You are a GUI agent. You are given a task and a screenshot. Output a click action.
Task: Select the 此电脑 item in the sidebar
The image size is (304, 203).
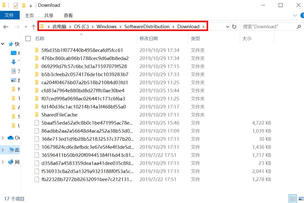point(16,150)
